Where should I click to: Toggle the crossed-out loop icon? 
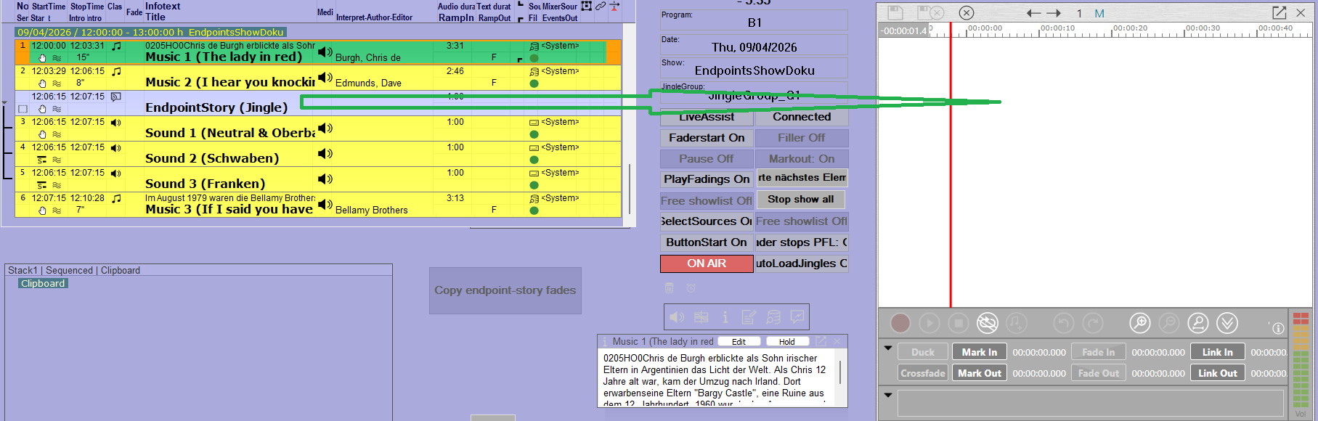coord(988,323)
